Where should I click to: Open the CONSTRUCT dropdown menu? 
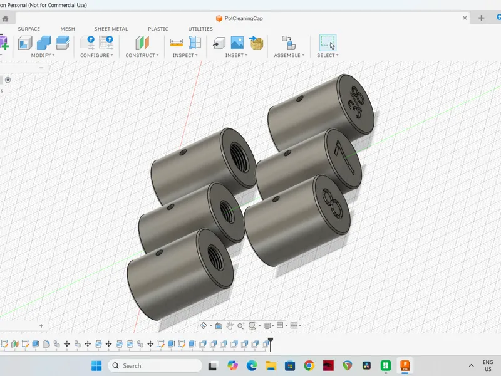[x=142, y=55]
